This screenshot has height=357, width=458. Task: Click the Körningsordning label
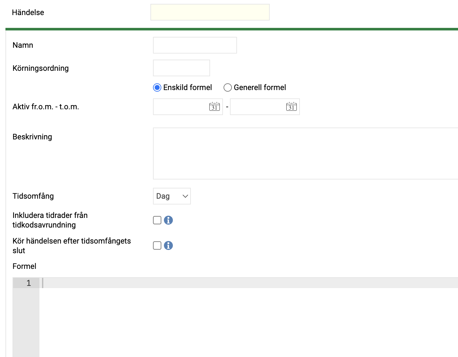pyautogui.click(x=40, y=68)
